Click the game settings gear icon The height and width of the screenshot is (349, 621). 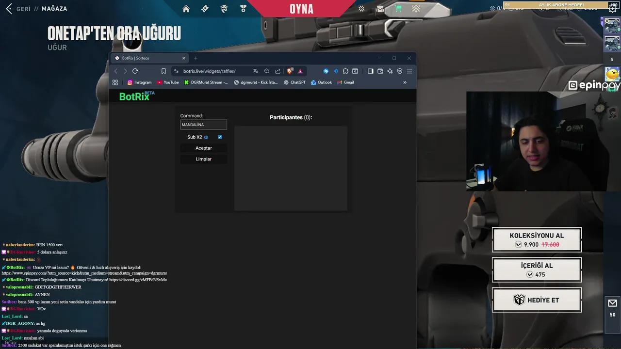[x=613, y=8]
